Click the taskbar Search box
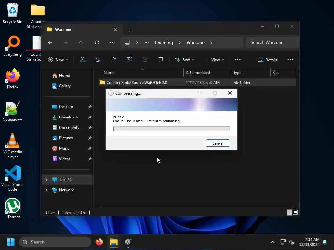Viewport: 334px width, 250px height. [x=55, y=242]
